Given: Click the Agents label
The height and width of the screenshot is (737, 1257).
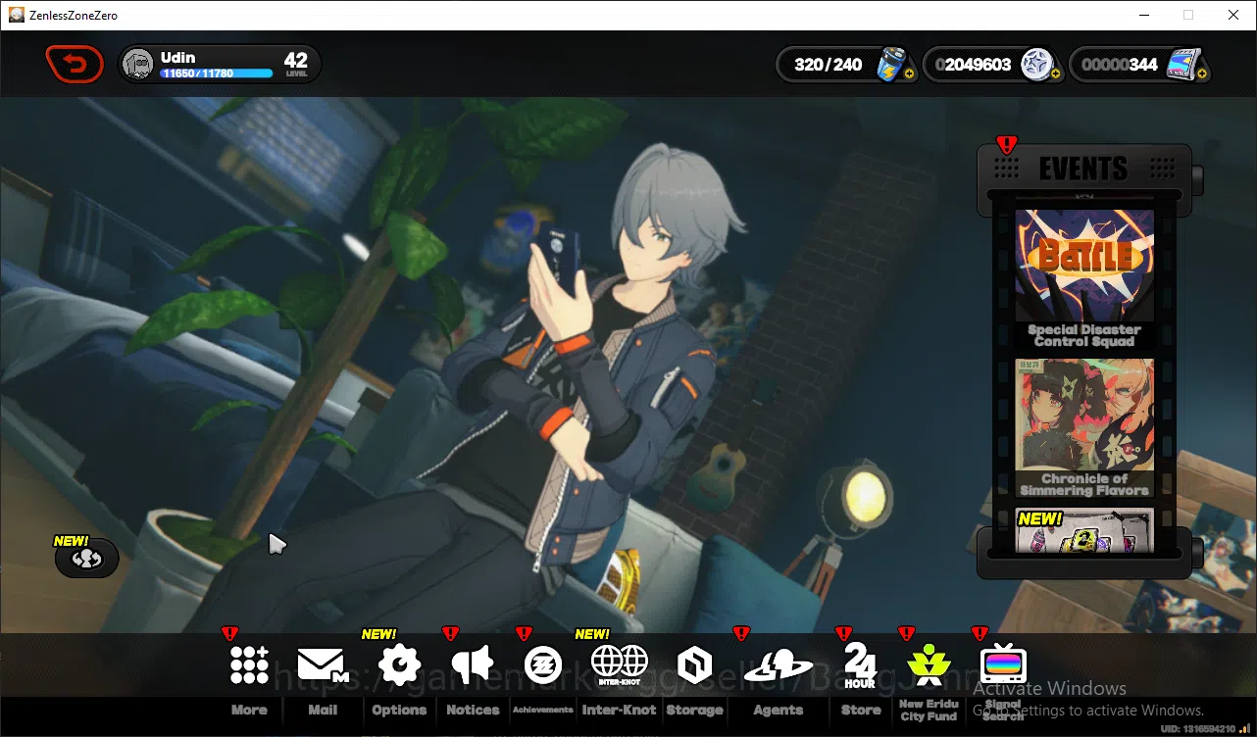Looking at the screenshot, I should (779, 710).
